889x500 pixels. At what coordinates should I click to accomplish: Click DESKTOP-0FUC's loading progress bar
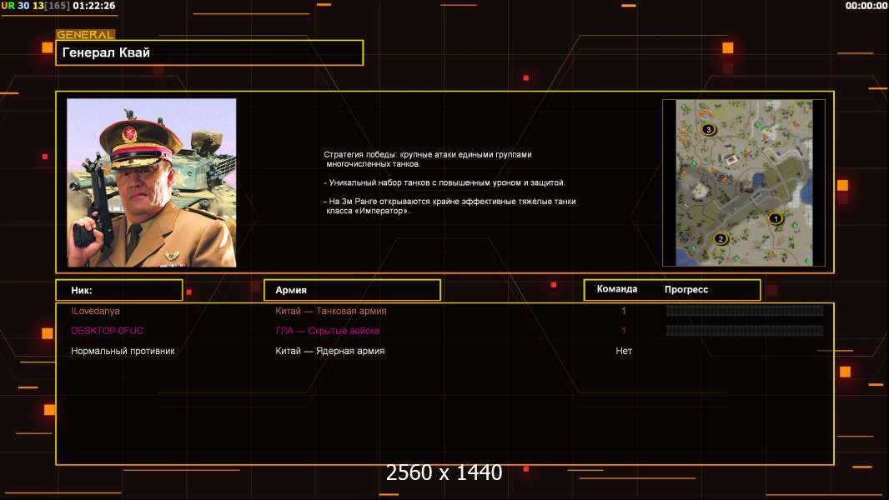click(745, 331)
